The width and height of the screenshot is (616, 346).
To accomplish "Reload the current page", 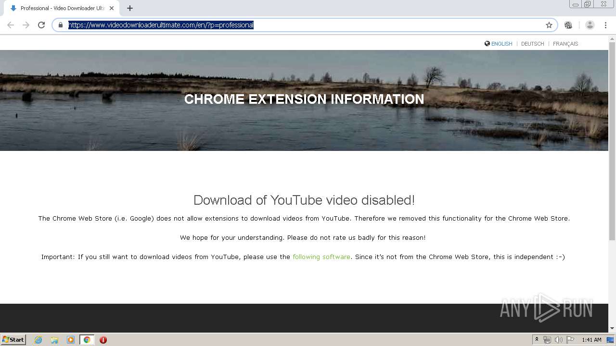I will click(x=41, y=25).
